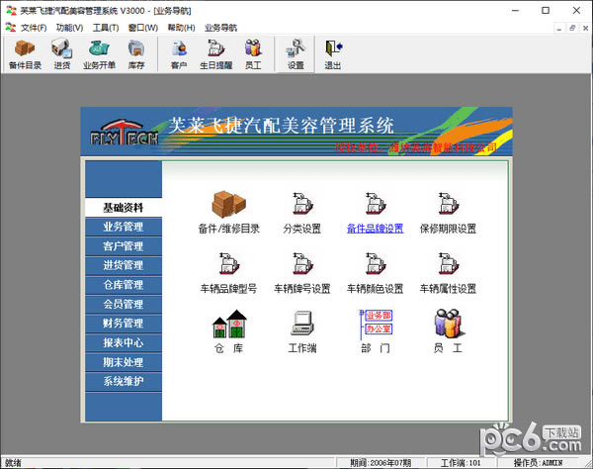
Task: Click the 备件品牌设置 link
Action: point(376,229)
